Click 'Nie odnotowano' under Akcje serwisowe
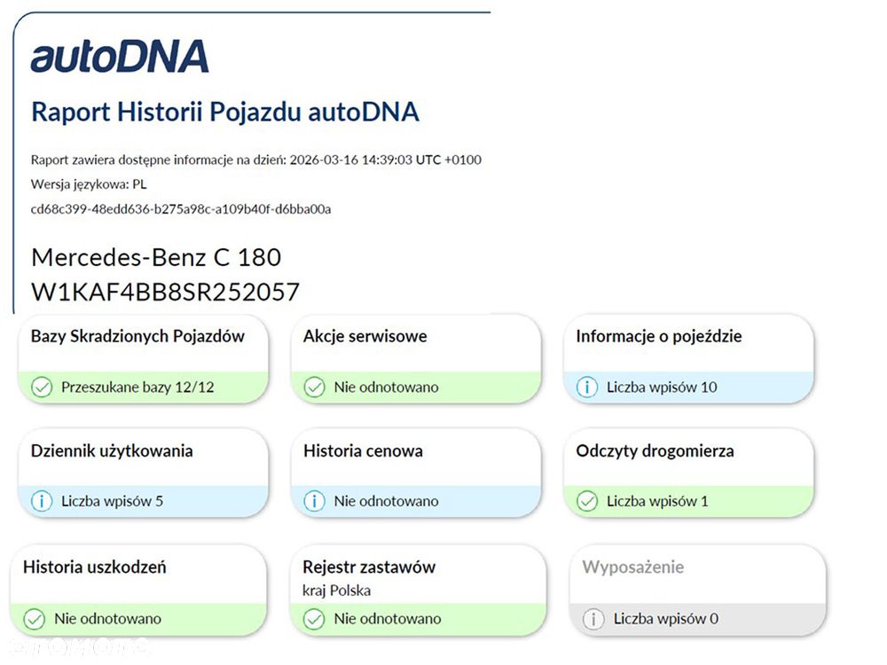The width and height of the screenshot is (887, 665). click(x=387, y=387)
